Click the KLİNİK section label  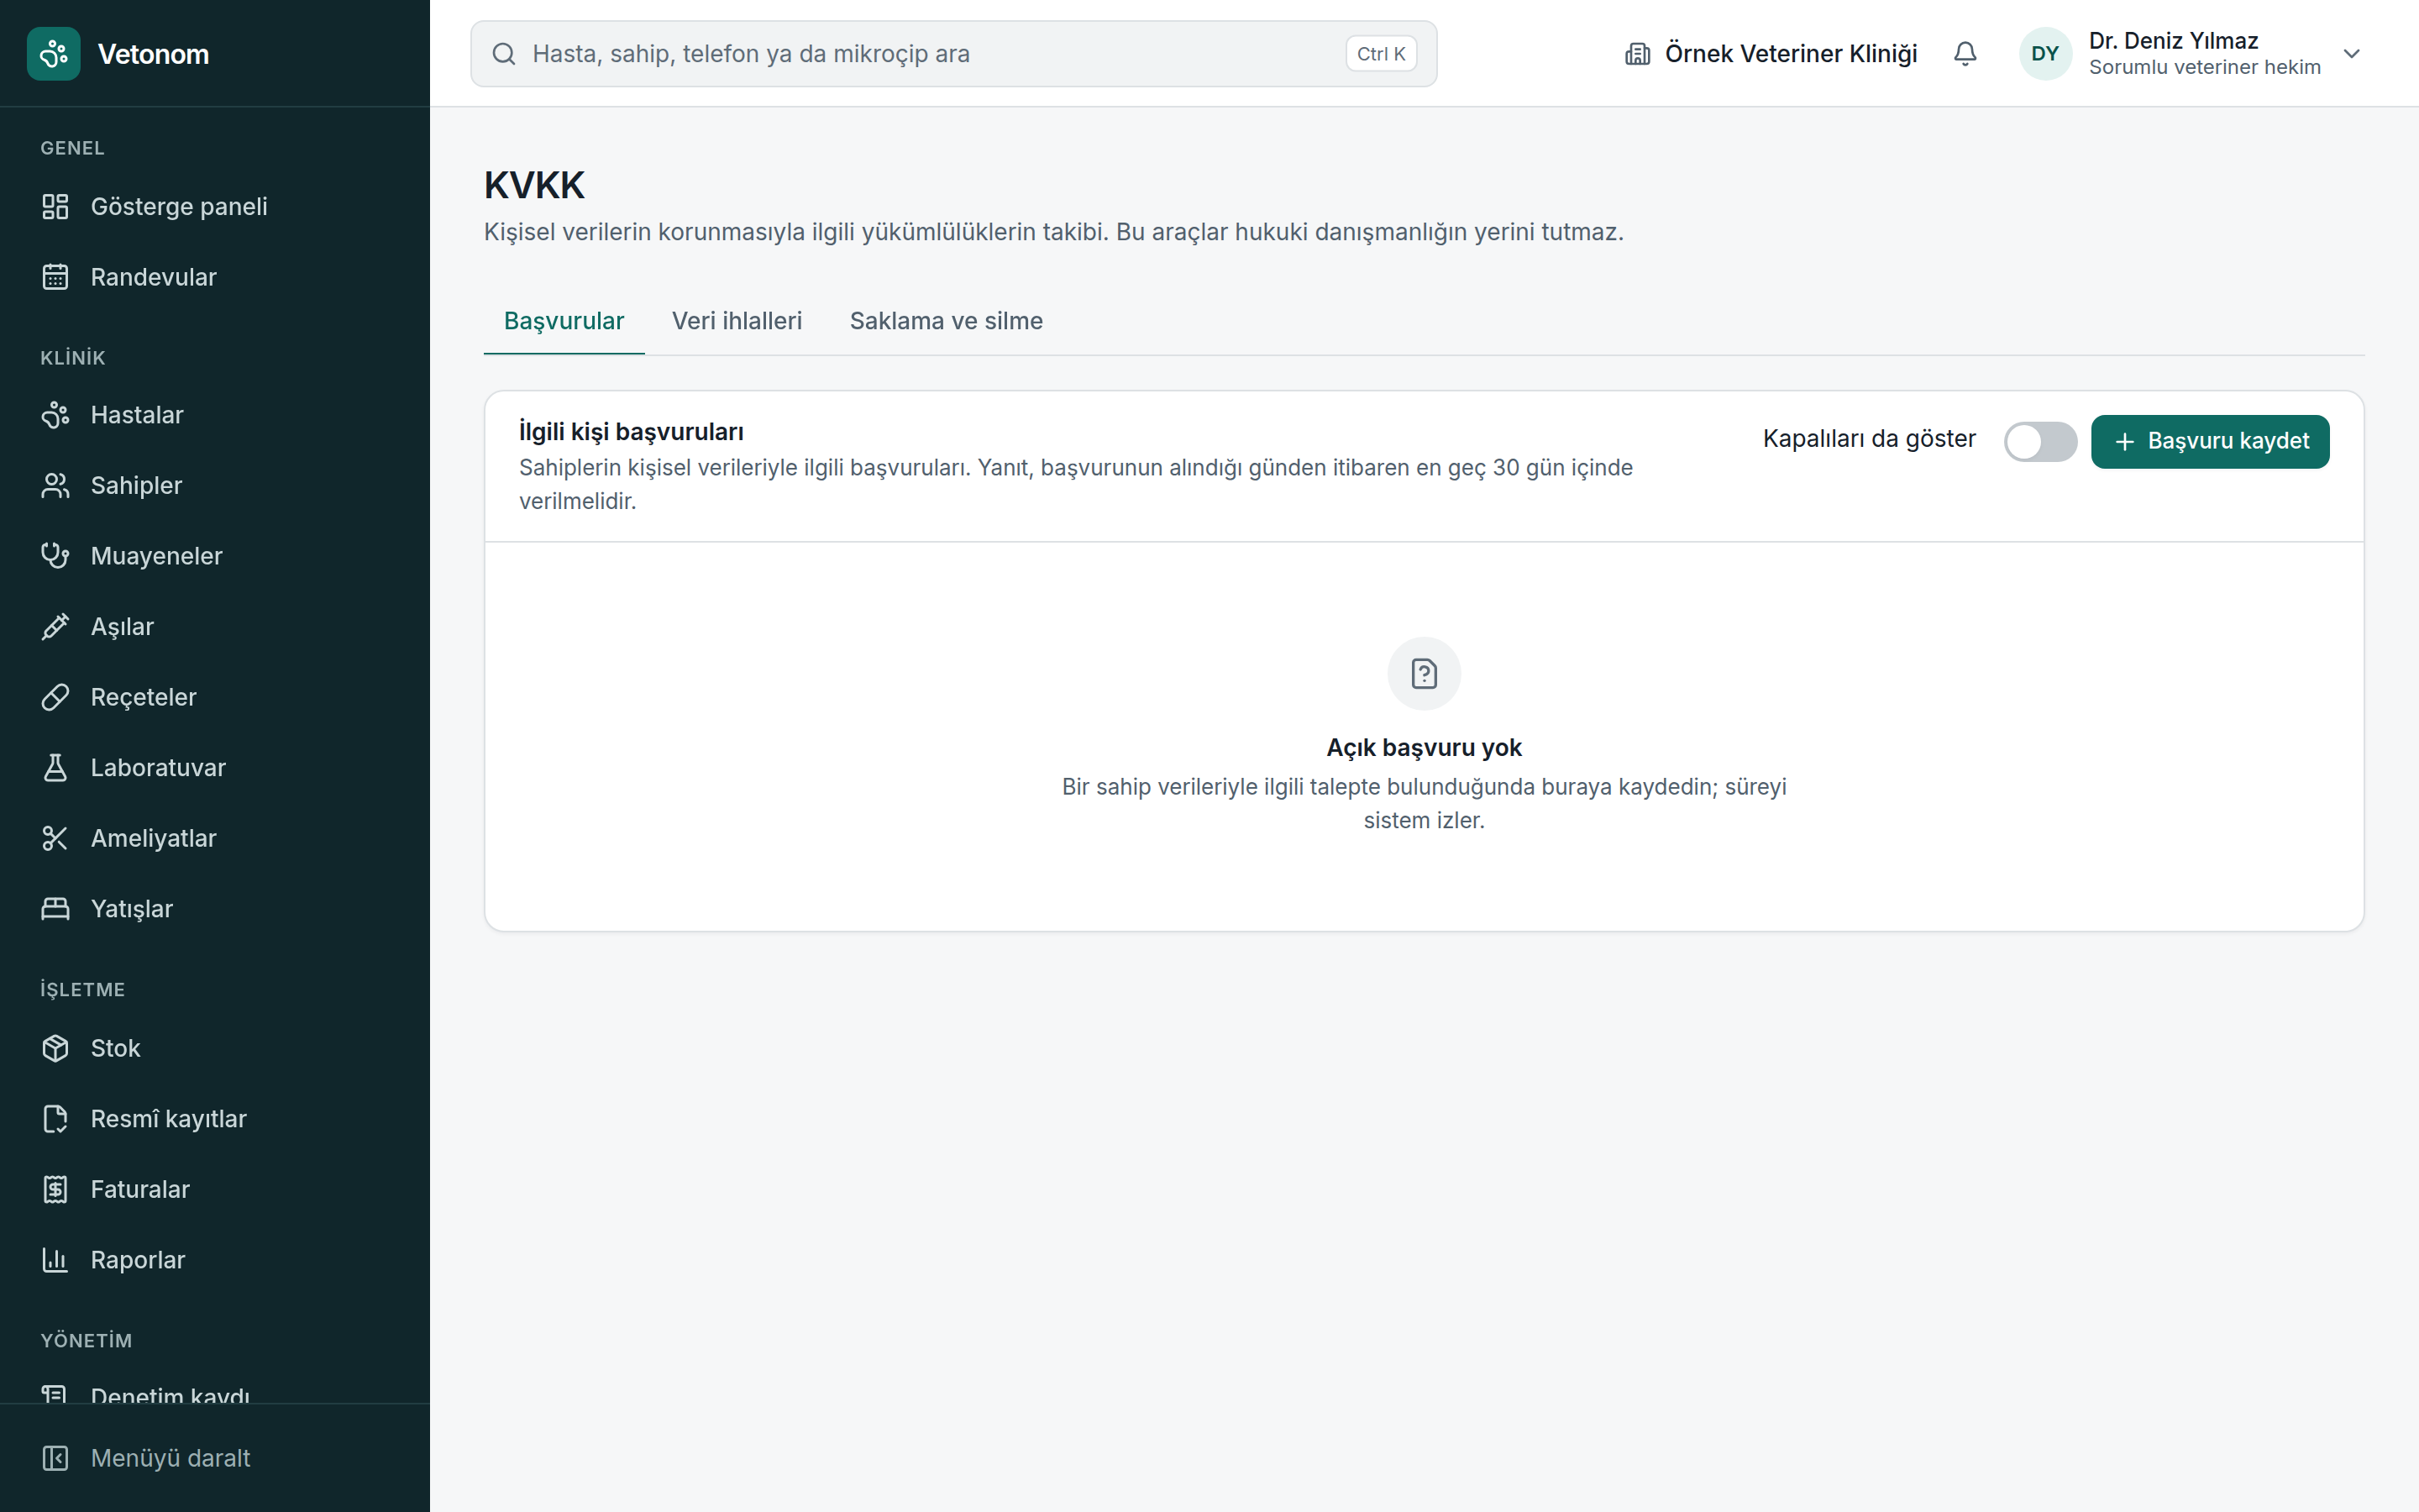(72, 358)
